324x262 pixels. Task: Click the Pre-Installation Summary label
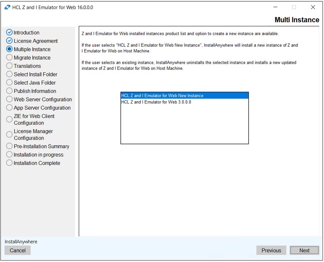pyautogui.click(x=41, y=146)
